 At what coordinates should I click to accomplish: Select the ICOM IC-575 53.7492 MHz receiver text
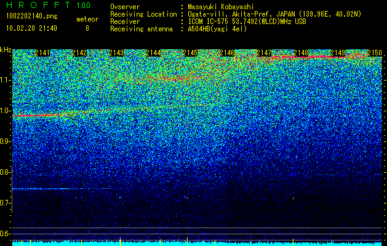pyautogui.click(x=247, y=22)
